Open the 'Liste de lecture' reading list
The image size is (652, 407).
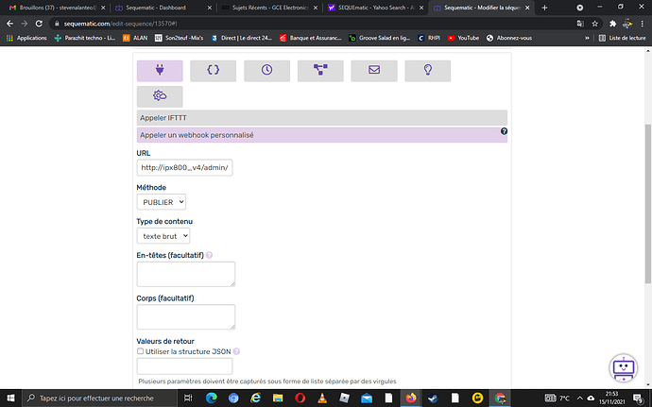click(x=621, y=38)
